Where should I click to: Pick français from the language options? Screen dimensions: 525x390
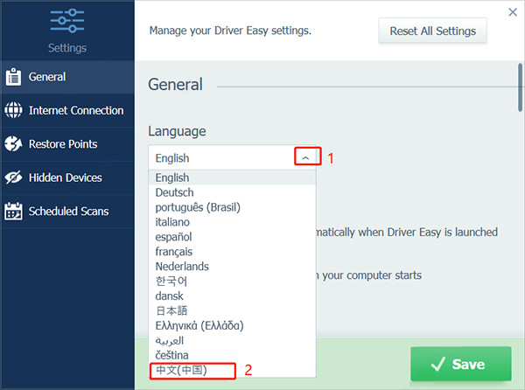click(x=173, y=251)
